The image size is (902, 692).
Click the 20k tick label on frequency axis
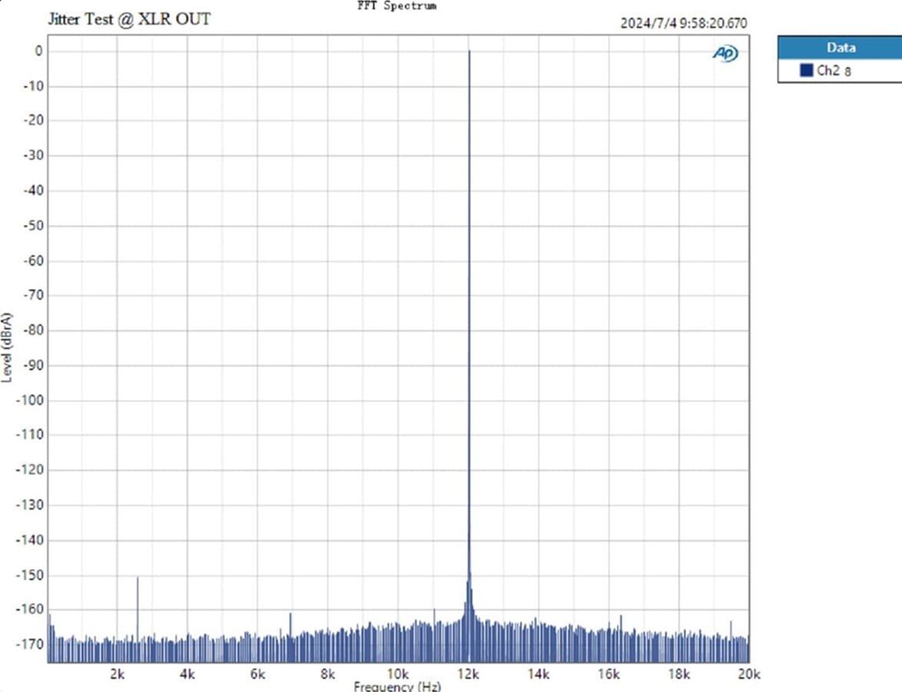749,674
